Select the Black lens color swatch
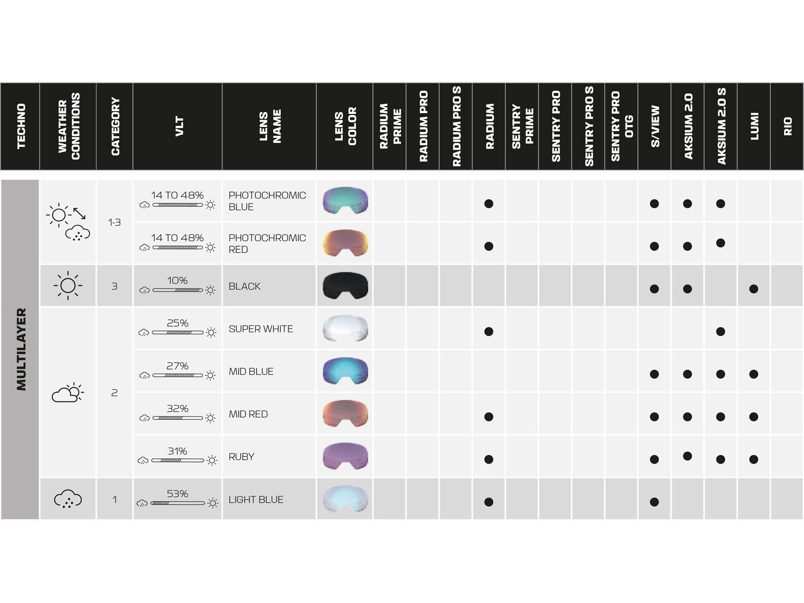 (345, 286)
